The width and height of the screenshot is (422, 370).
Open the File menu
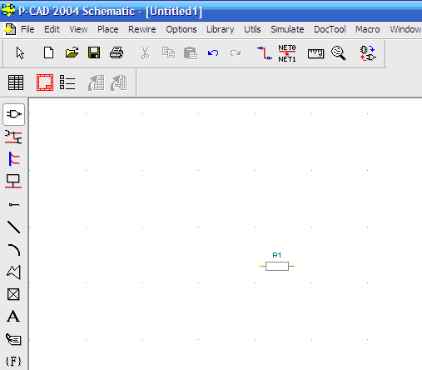(x=27, y=29)
